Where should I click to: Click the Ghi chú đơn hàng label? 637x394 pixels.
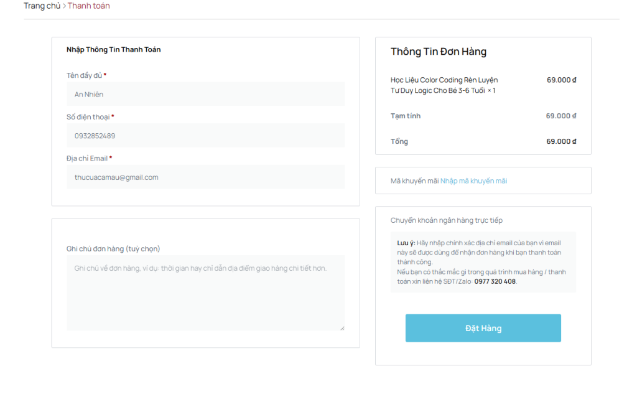click(113, 249)
